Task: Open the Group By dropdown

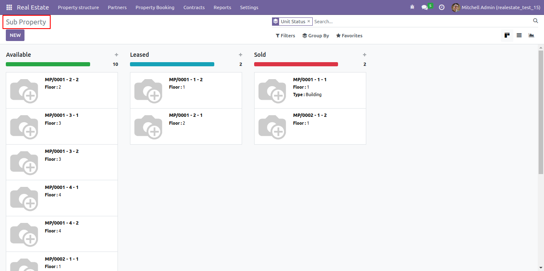Action: click(316, 36)
